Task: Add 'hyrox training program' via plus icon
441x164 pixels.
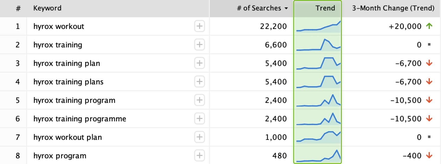Action: pyautogui.click(x=199, y=100)
